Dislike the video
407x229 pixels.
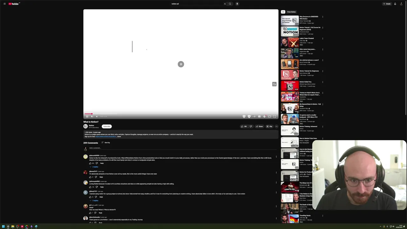[x=251, y=126]
